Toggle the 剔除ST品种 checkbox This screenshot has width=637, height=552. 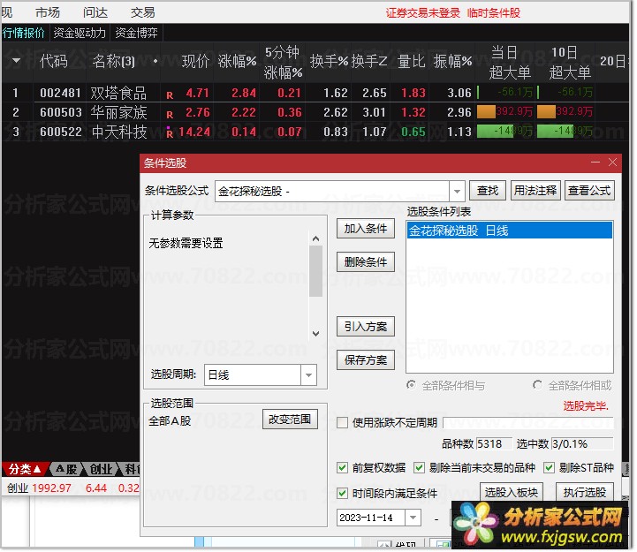(x=549, y=467)
